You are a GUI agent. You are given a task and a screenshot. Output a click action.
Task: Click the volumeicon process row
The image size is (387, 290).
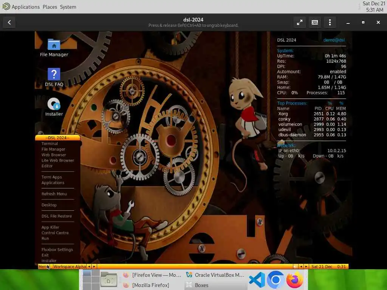tap(312, 124)
